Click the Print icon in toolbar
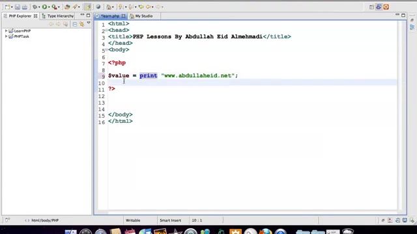Viewport: 417px width, 234px height. point(25,7)
